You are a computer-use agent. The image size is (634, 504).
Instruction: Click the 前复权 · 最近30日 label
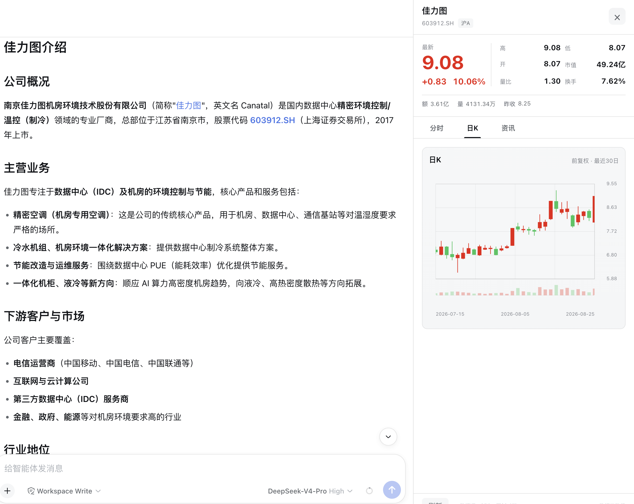[x=595, y=160]
